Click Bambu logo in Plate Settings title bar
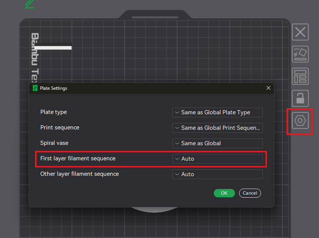This screenshot has width=319, height=238. 35,88
